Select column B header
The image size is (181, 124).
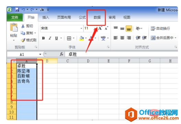click(x=47, y=61)
